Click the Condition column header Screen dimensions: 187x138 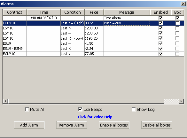tap(73, 12)
